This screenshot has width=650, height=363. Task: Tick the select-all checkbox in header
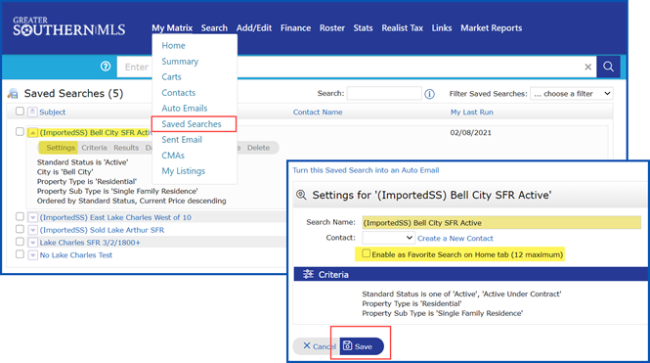click(20, 112)
